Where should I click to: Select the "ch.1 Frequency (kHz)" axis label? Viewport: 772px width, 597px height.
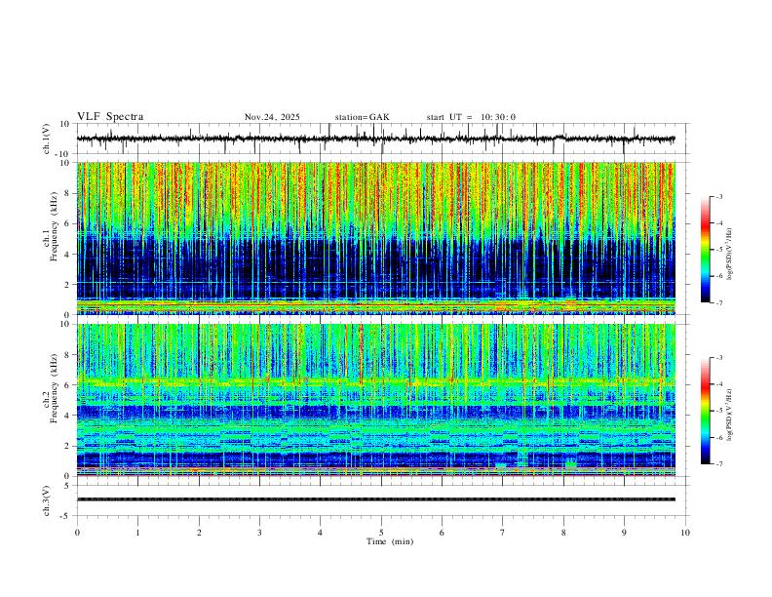pyautogui.click(x=50, y=224)
